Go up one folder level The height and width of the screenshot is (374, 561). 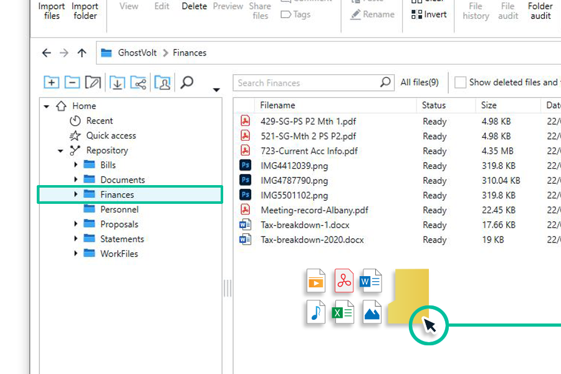click(x=82, y=53)
